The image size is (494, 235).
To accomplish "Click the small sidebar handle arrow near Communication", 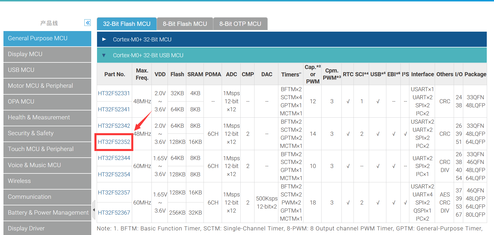I will [94, 210].
